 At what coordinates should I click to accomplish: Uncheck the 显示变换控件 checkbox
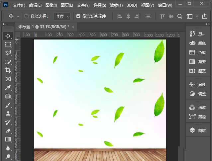pos(78,16)
